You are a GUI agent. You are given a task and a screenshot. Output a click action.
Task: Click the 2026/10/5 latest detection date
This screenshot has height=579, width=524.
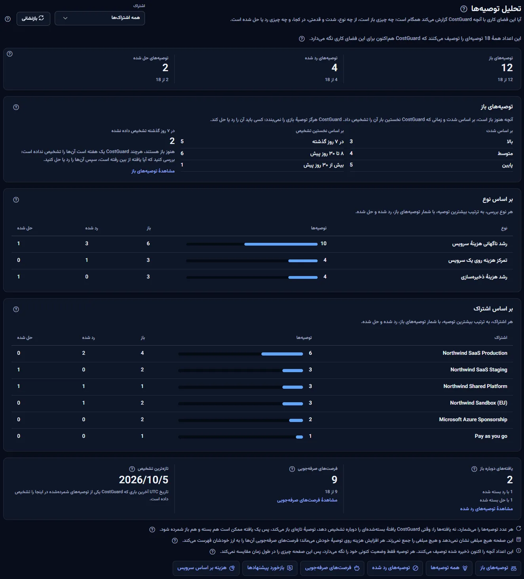(144, 480)
